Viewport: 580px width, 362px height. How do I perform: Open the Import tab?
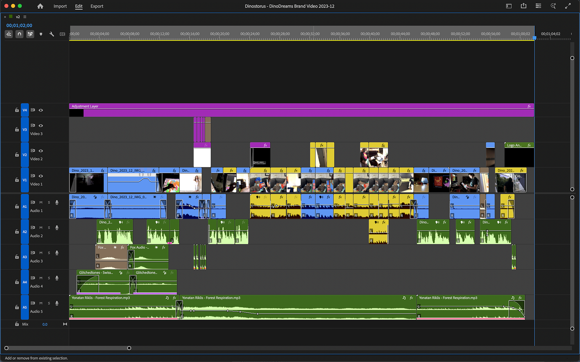click(x=60, y=6)
